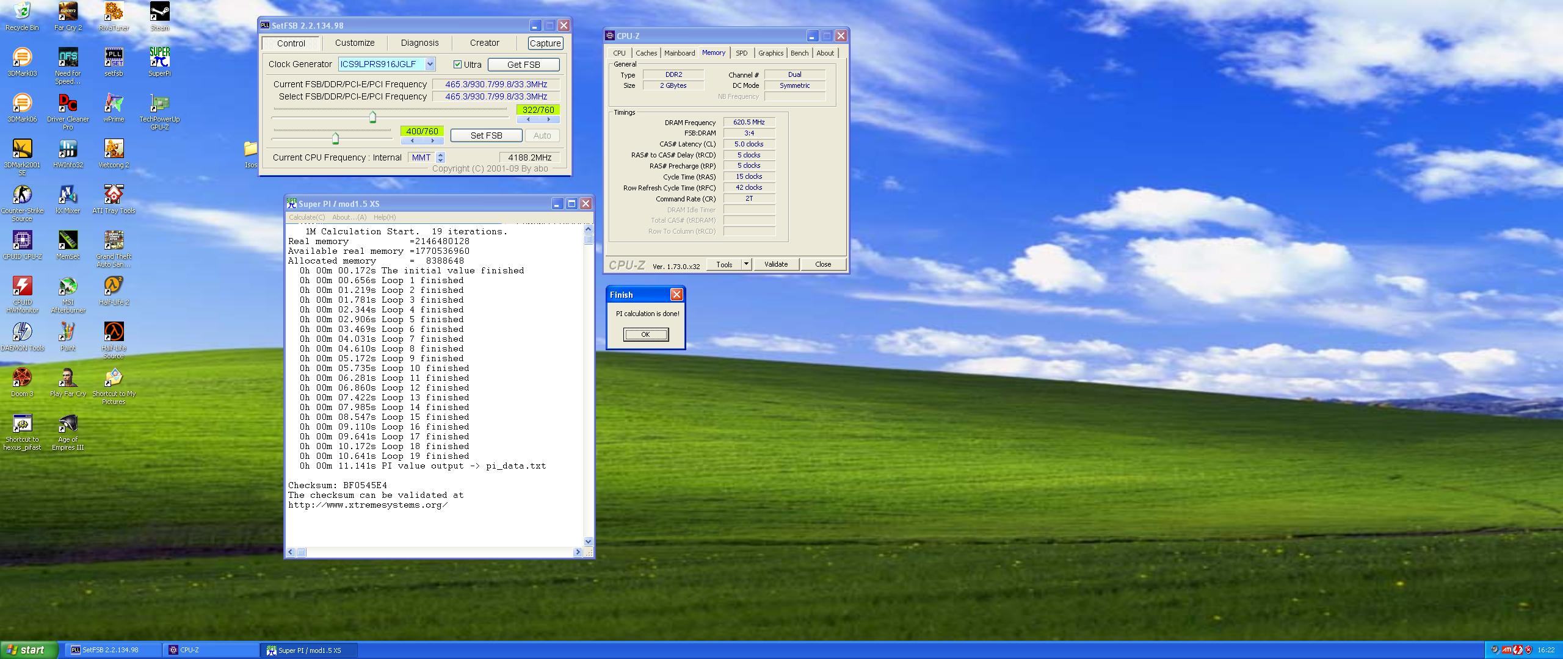Screen dimensions: 1563x659
Task: Click the Super PI taskbar button
Action: (x=308, y=650)
